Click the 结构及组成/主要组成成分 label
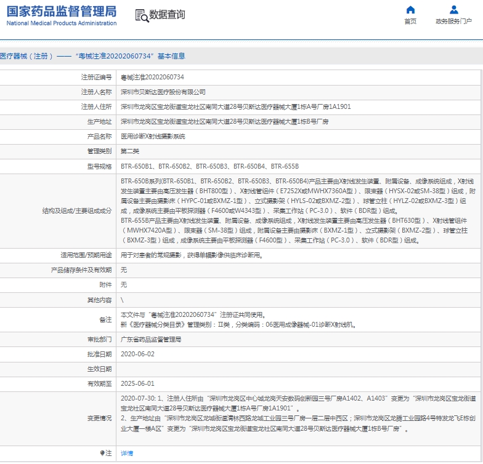The width and height of the screenshot is (483, 464). point(77,210)
